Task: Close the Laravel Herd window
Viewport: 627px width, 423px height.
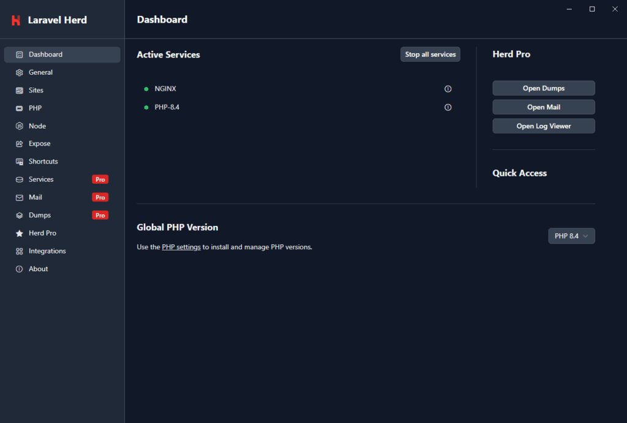Action: coord(615,9)
